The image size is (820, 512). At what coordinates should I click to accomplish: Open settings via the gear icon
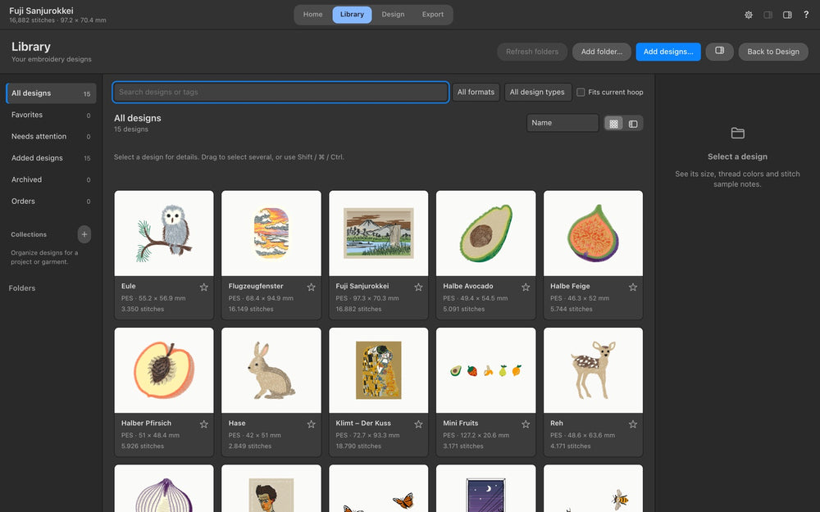tap(749, 15)
